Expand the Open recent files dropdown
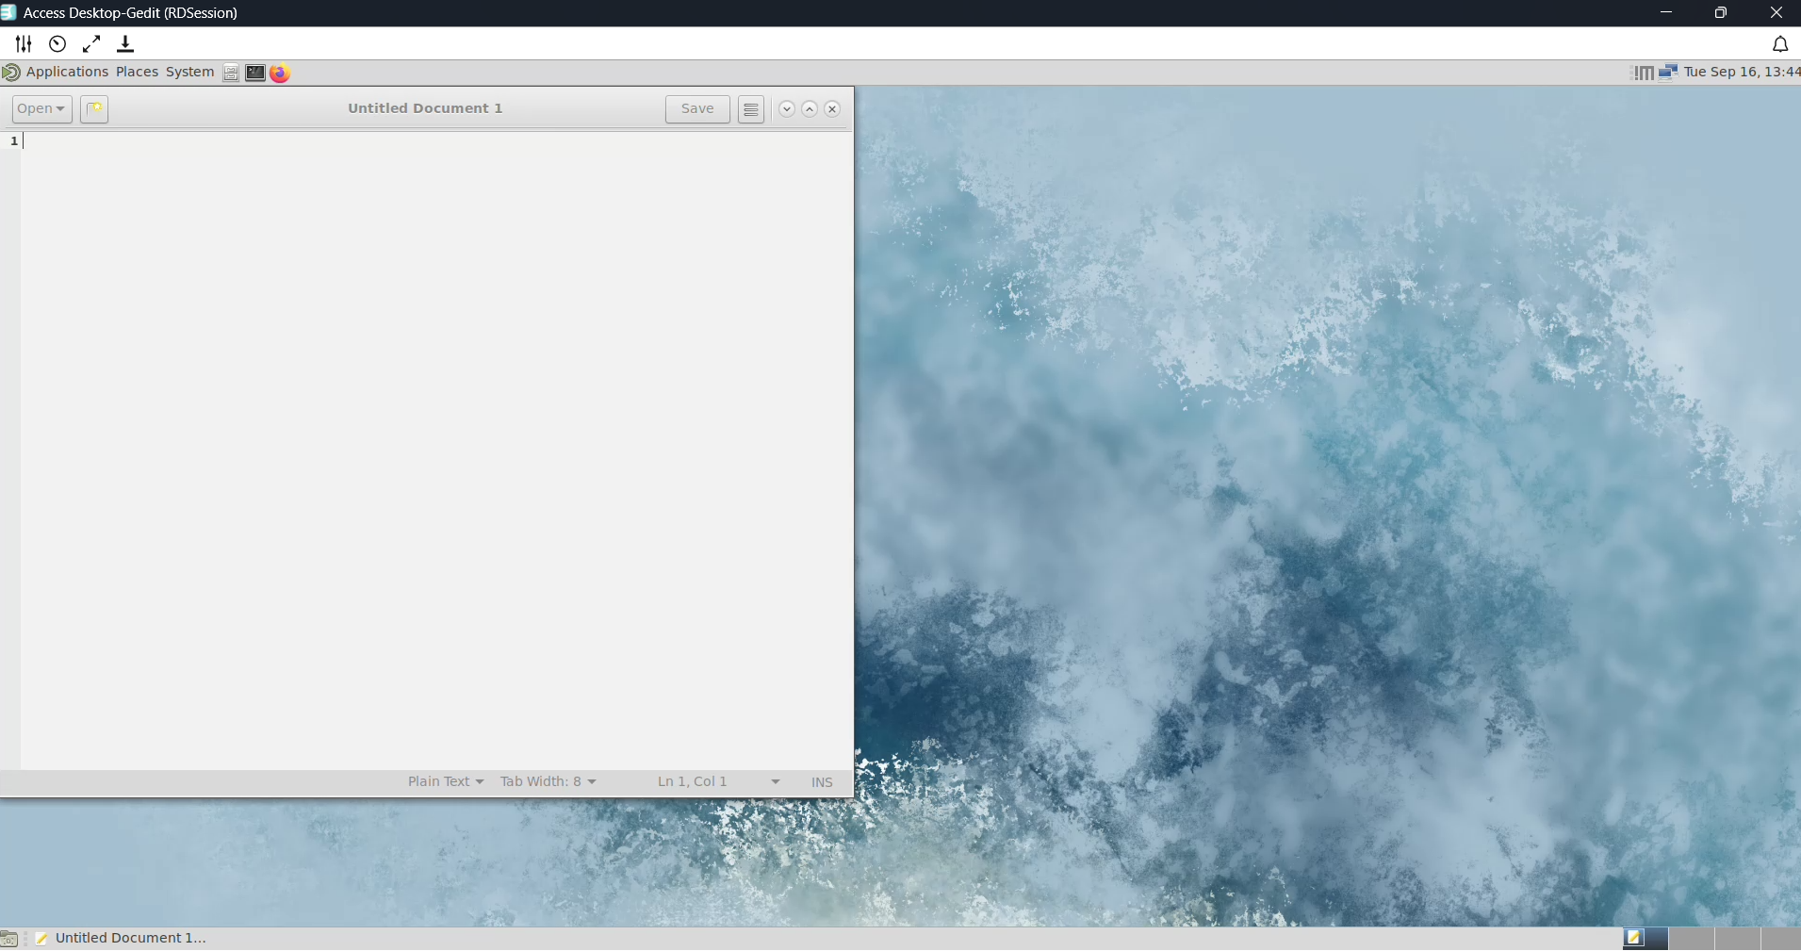The height and width of the screenshot is (951, 1801). pyautogui.click(x=41, y=109)
